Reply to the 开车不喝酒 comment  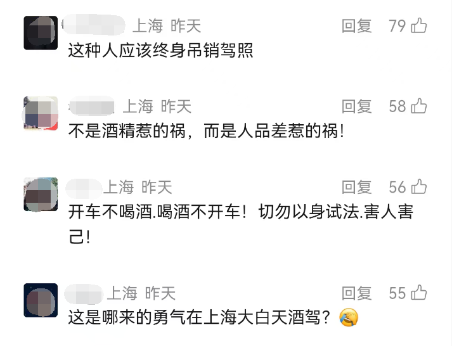(356, 187)
